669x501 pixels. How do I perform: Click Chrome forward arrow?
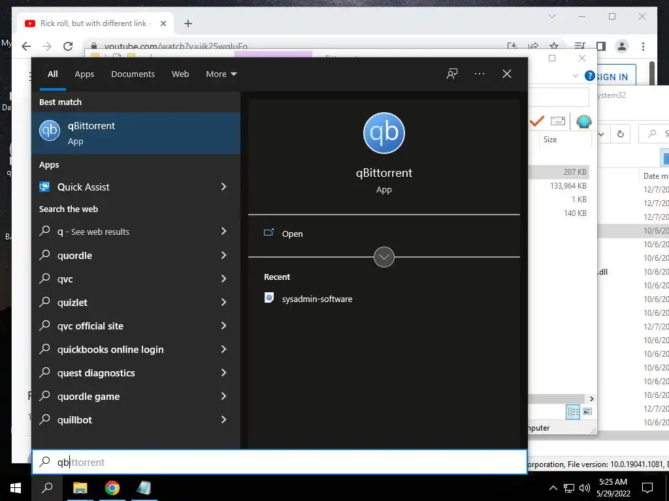pyautogui.click(x=47, y=46)
